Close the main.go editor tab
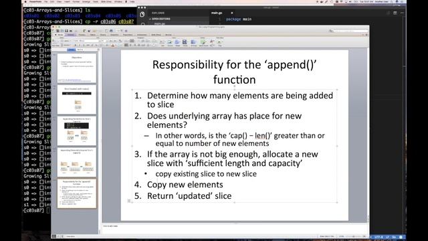 click(x=232, y=13)
